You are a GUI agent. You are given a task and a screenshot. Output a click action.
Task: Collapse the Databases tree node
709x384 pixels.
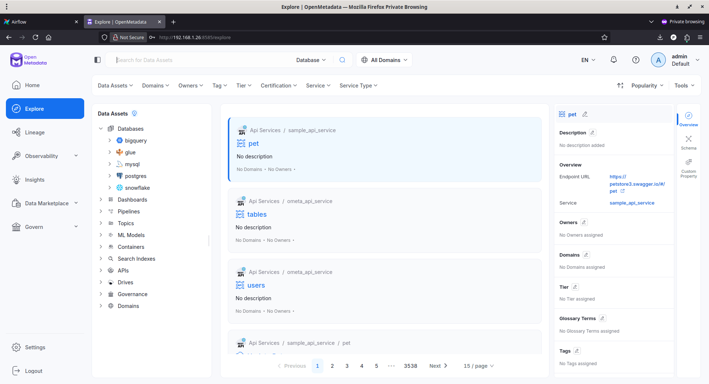pos(101,129)
